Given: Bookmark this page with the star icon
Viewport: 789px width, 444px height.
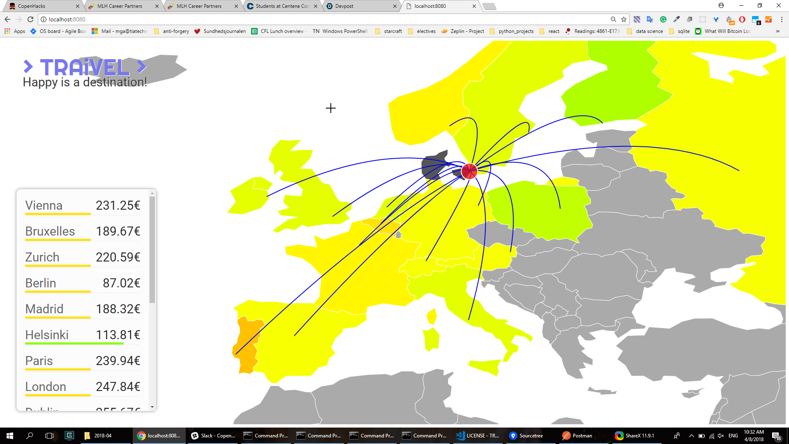Looking at the screenshot, I should coord(624,19).
